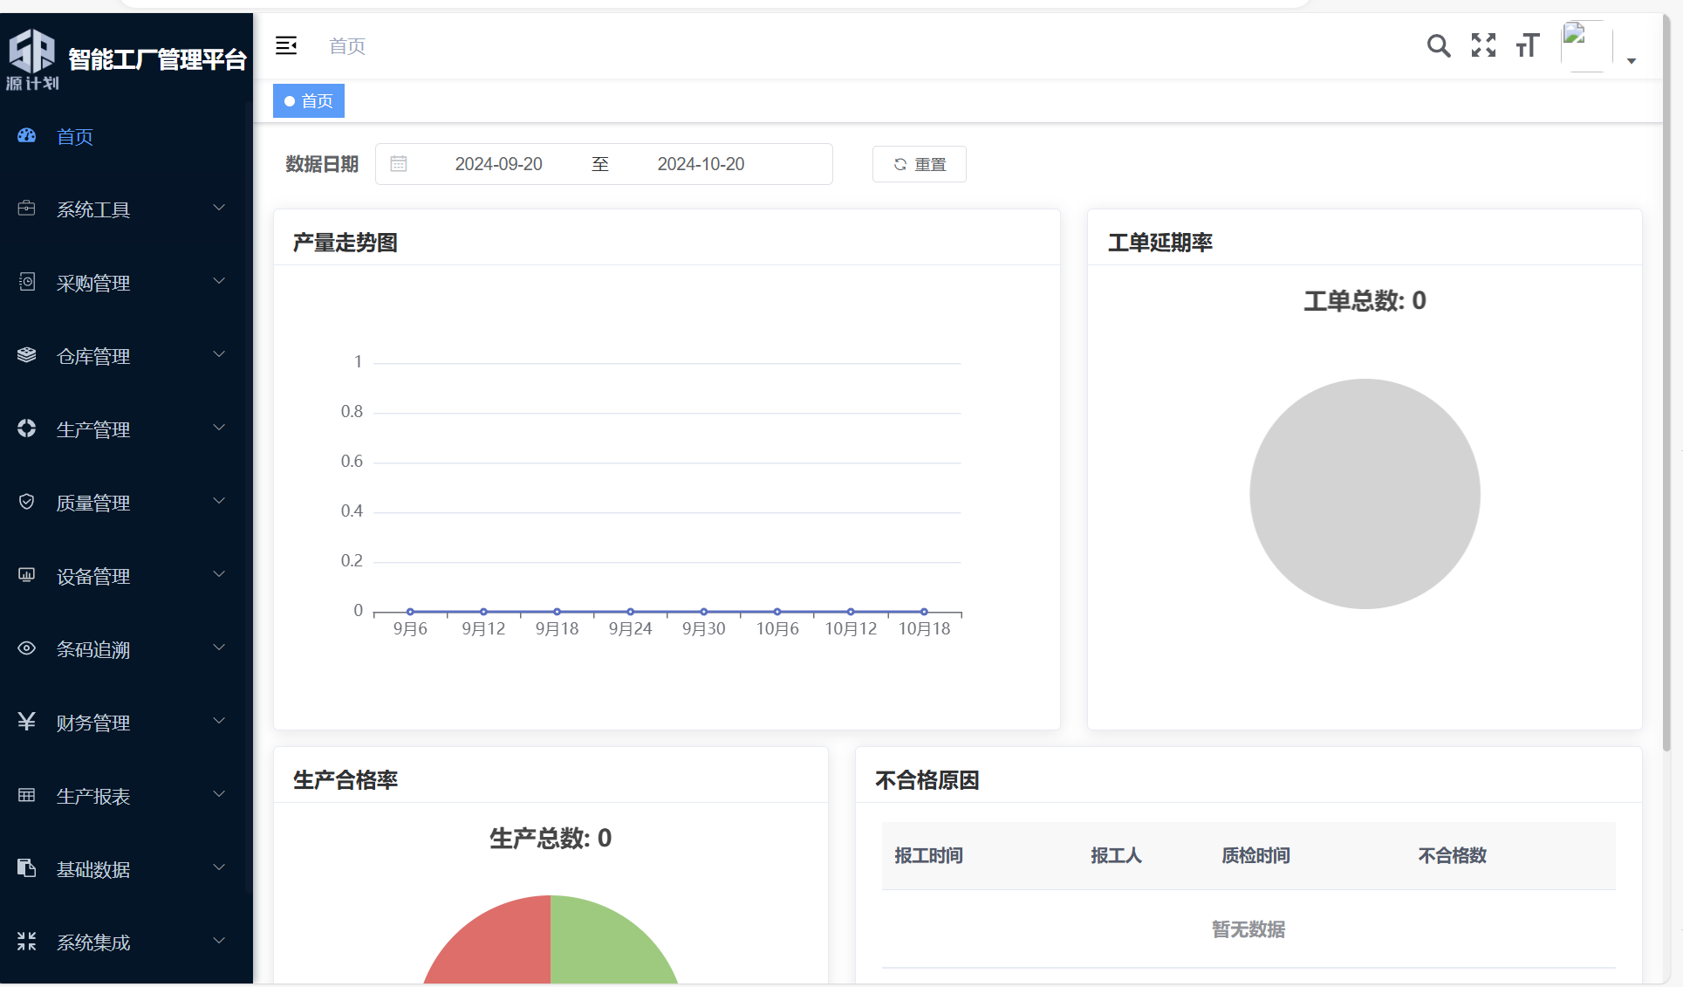Click the end date 2024-10-20 field

pos(701,164)
